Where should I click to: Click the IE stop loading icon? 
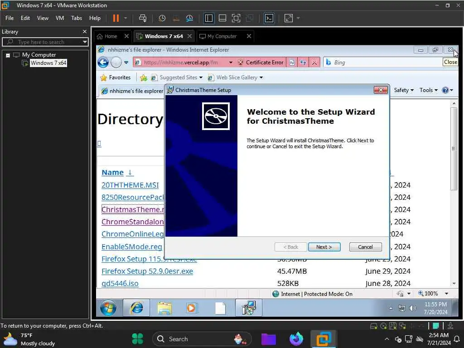(314, 63)
